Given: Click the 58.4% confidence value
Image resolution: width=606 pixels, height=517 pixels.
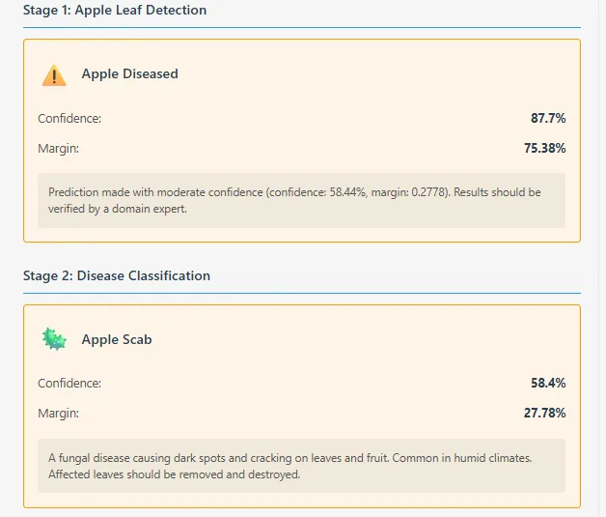Looking at the screenshot, I should click(x=548, y=383).
